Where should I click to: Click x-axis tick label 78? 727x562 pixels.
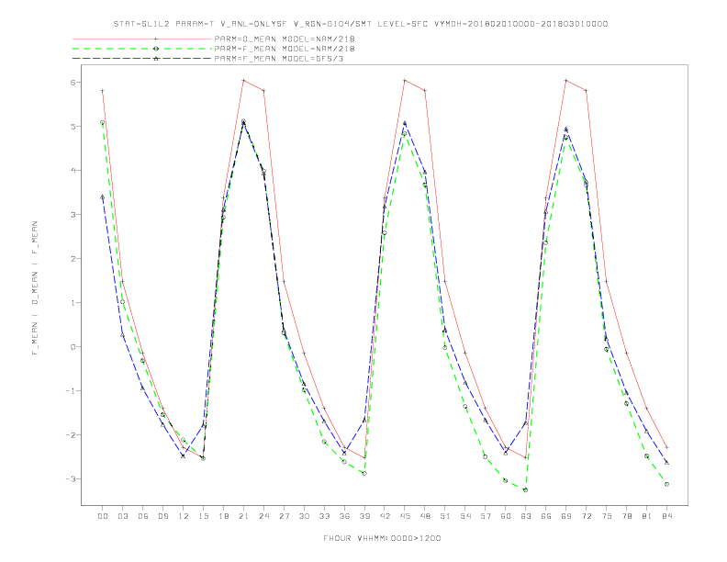tap(627, 516)
